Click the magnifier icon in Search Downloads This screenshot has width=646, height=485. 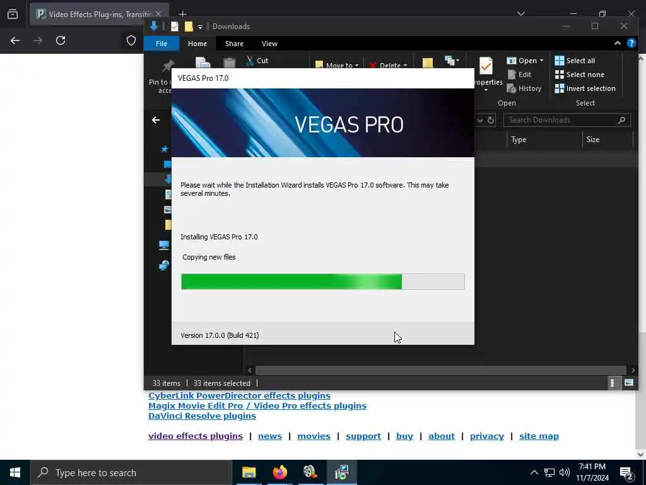pyautogui.click(x=621, y=120)
